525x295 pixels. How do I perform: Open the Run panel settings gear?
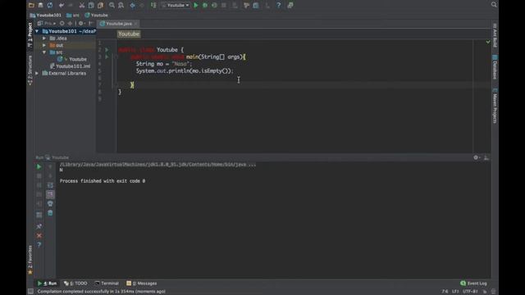476,157
